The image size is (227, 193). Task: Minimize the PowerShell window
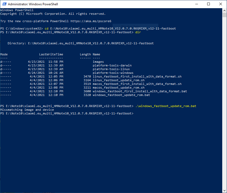[x=196, y=4]
